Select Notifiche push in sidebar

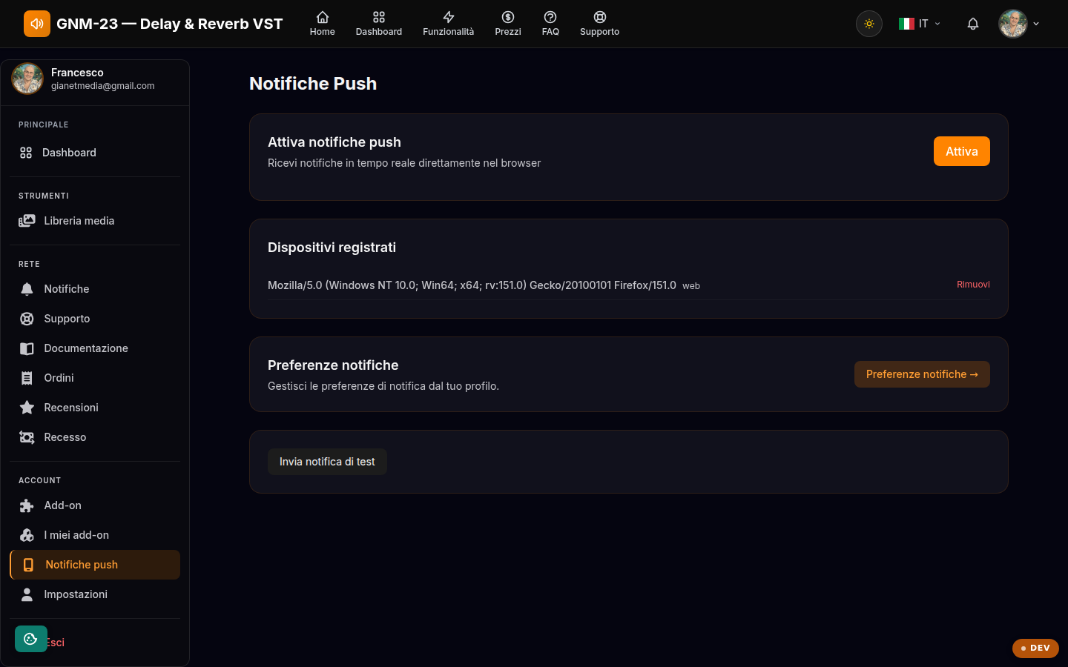[95, 565]
